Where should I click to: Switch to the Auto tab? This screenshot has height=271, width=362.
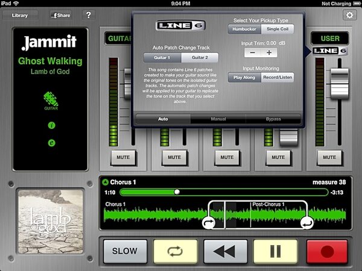163,119
